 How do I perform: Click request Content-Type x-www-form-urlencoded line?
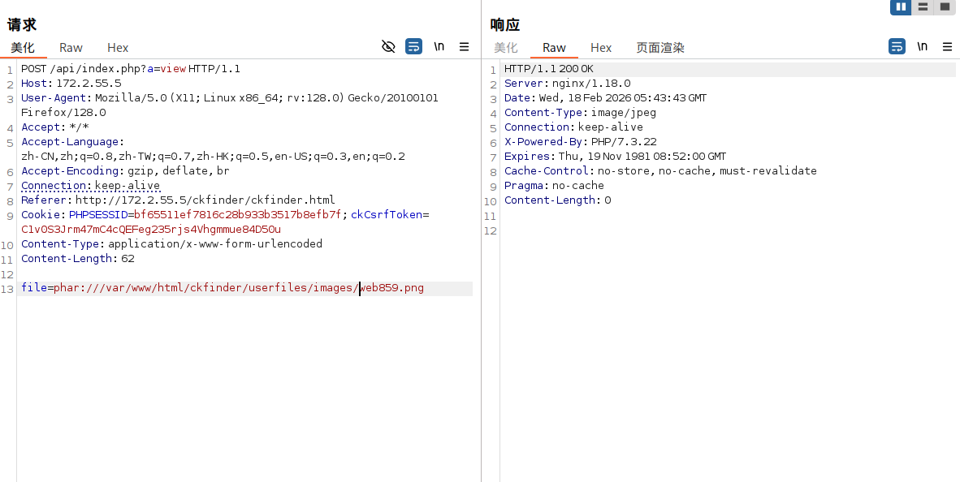pos(171,244)
